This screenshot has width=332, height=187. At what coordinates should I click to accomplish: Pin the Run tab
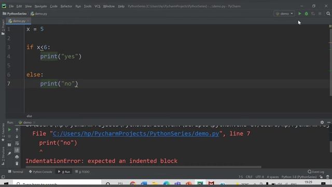[x=9, y=153]
